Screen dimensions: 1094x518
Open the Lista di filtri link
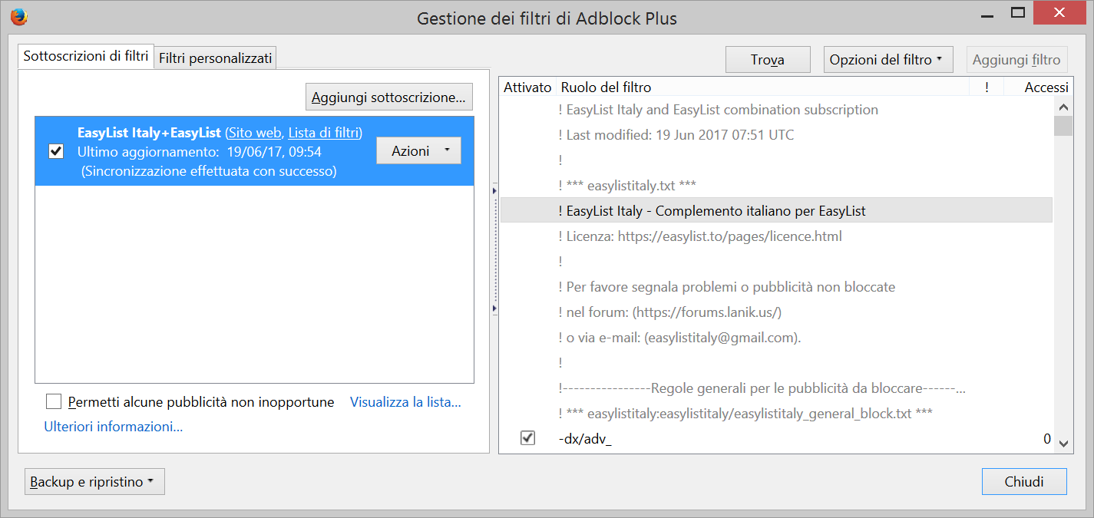click(323, 133)
